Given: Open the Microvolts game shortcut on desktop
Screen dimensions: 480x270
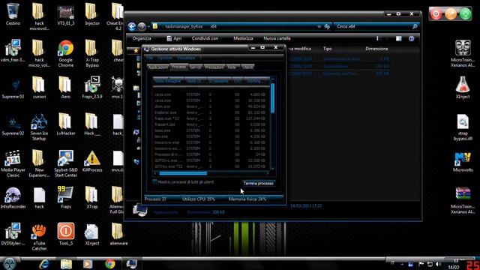Looking at the screenshot, I should pos(463,161).
